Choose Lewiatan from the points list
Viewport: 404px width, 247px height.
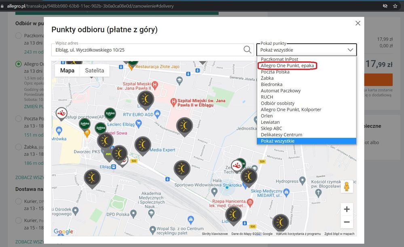[307, 122]
